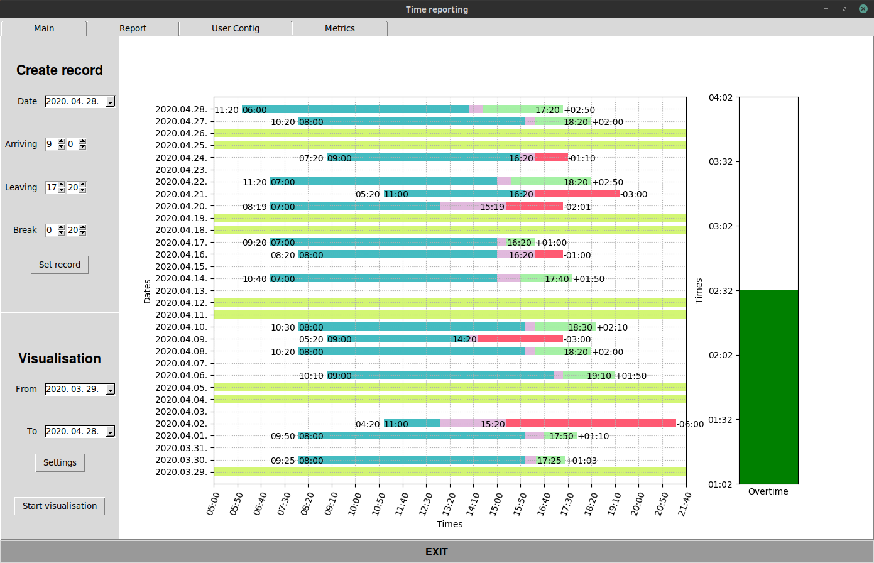
Task: Click the yellow weekend band for 2020.04.26.
Action: [x=450, y=133]
